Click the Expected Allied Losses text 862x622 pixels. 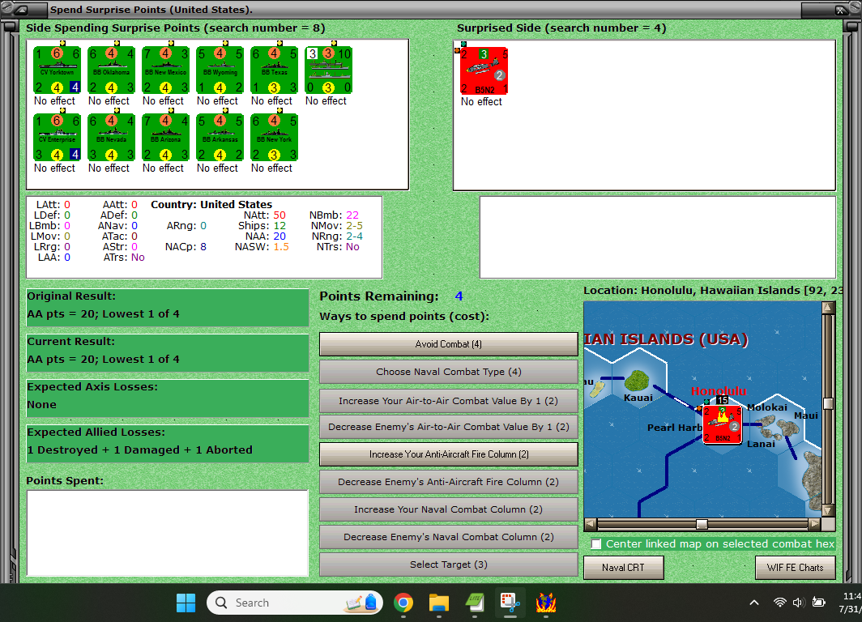tap(139, 450)
